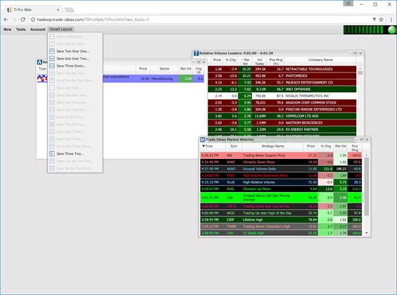The image size is (397, 295).
Task: Click the browser address bar URL
Action: click(93, 20)
